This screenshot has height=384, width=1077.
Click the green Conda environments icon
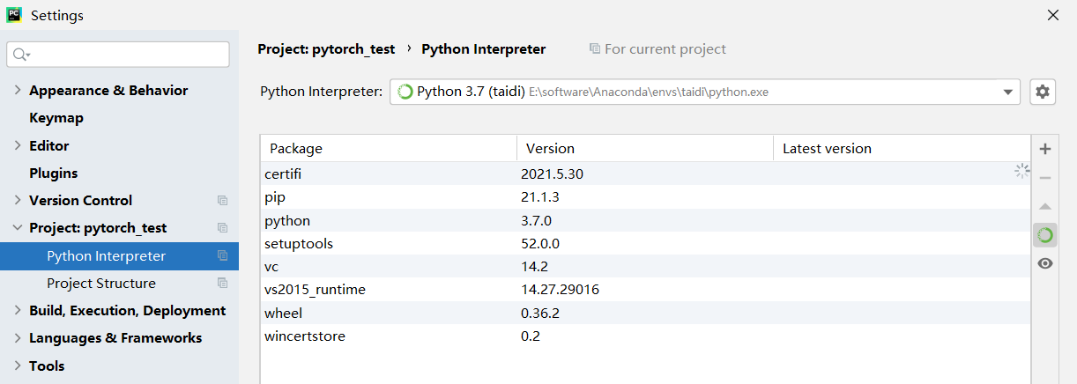(x=1045, y=235)
